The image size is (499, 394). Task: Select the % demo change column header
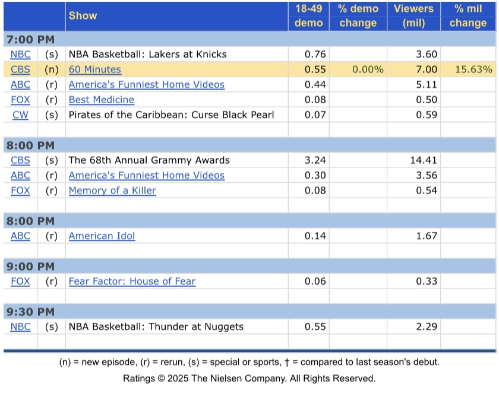tap(358, 15)
